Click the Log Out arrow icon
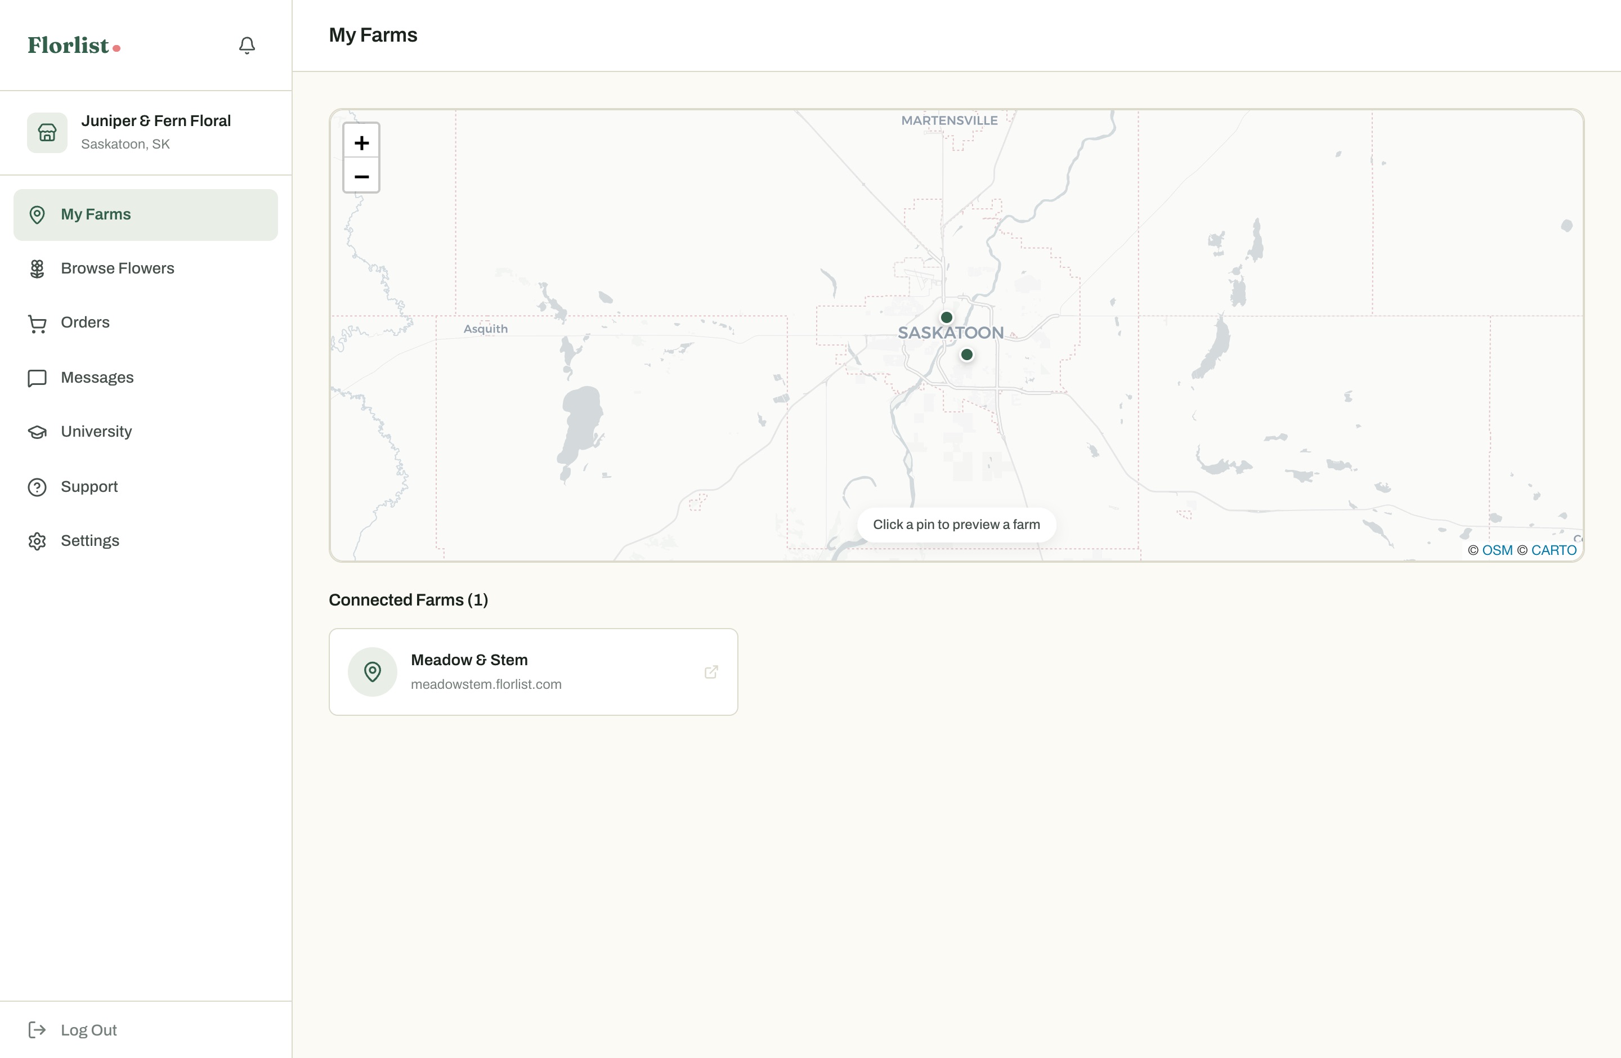Image resolution: width=1621 pixels, height=1058 pixels. click(x=37, y=1029)
